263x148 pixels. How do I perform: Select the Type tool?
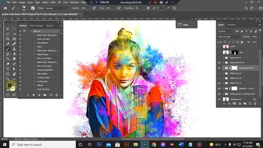click(x=8, y=69)
